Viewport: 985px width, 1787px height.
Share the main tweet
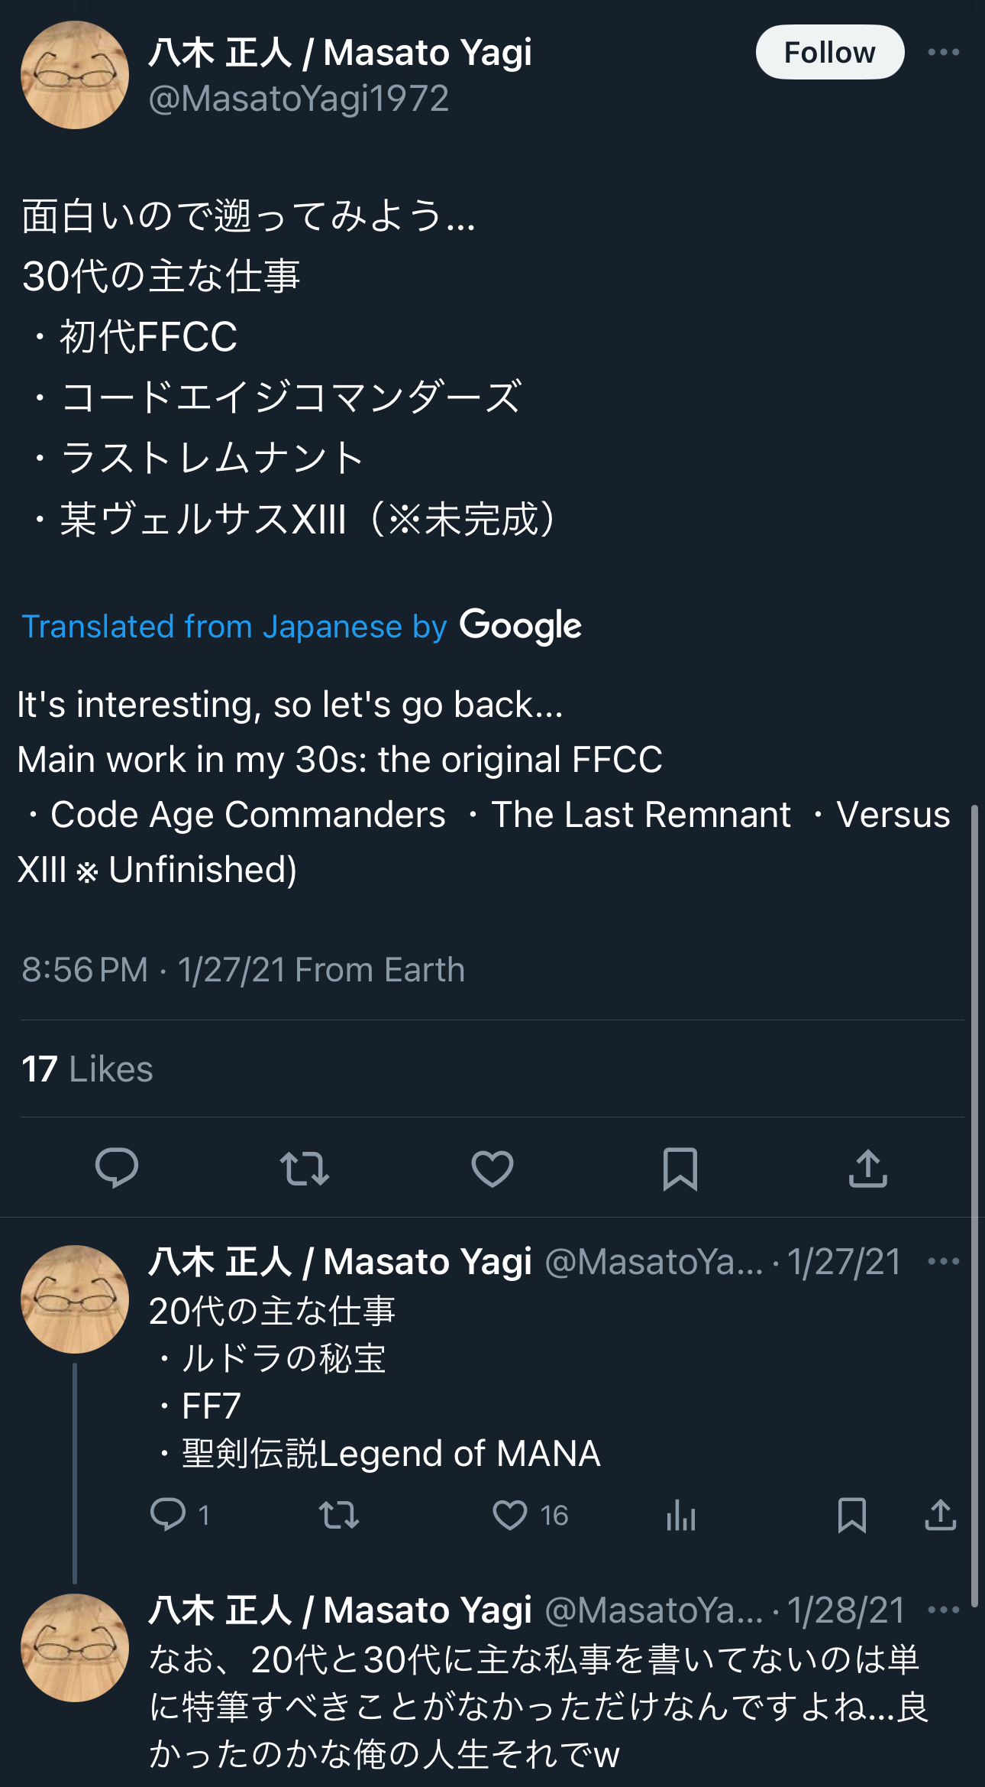pyautogui.click(x=868, y=1168)
